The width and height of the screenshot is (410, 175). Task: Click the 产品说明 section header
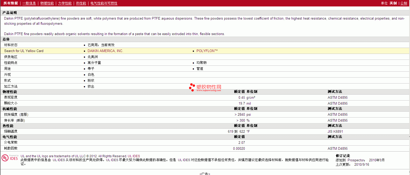[x=10, y=13]
